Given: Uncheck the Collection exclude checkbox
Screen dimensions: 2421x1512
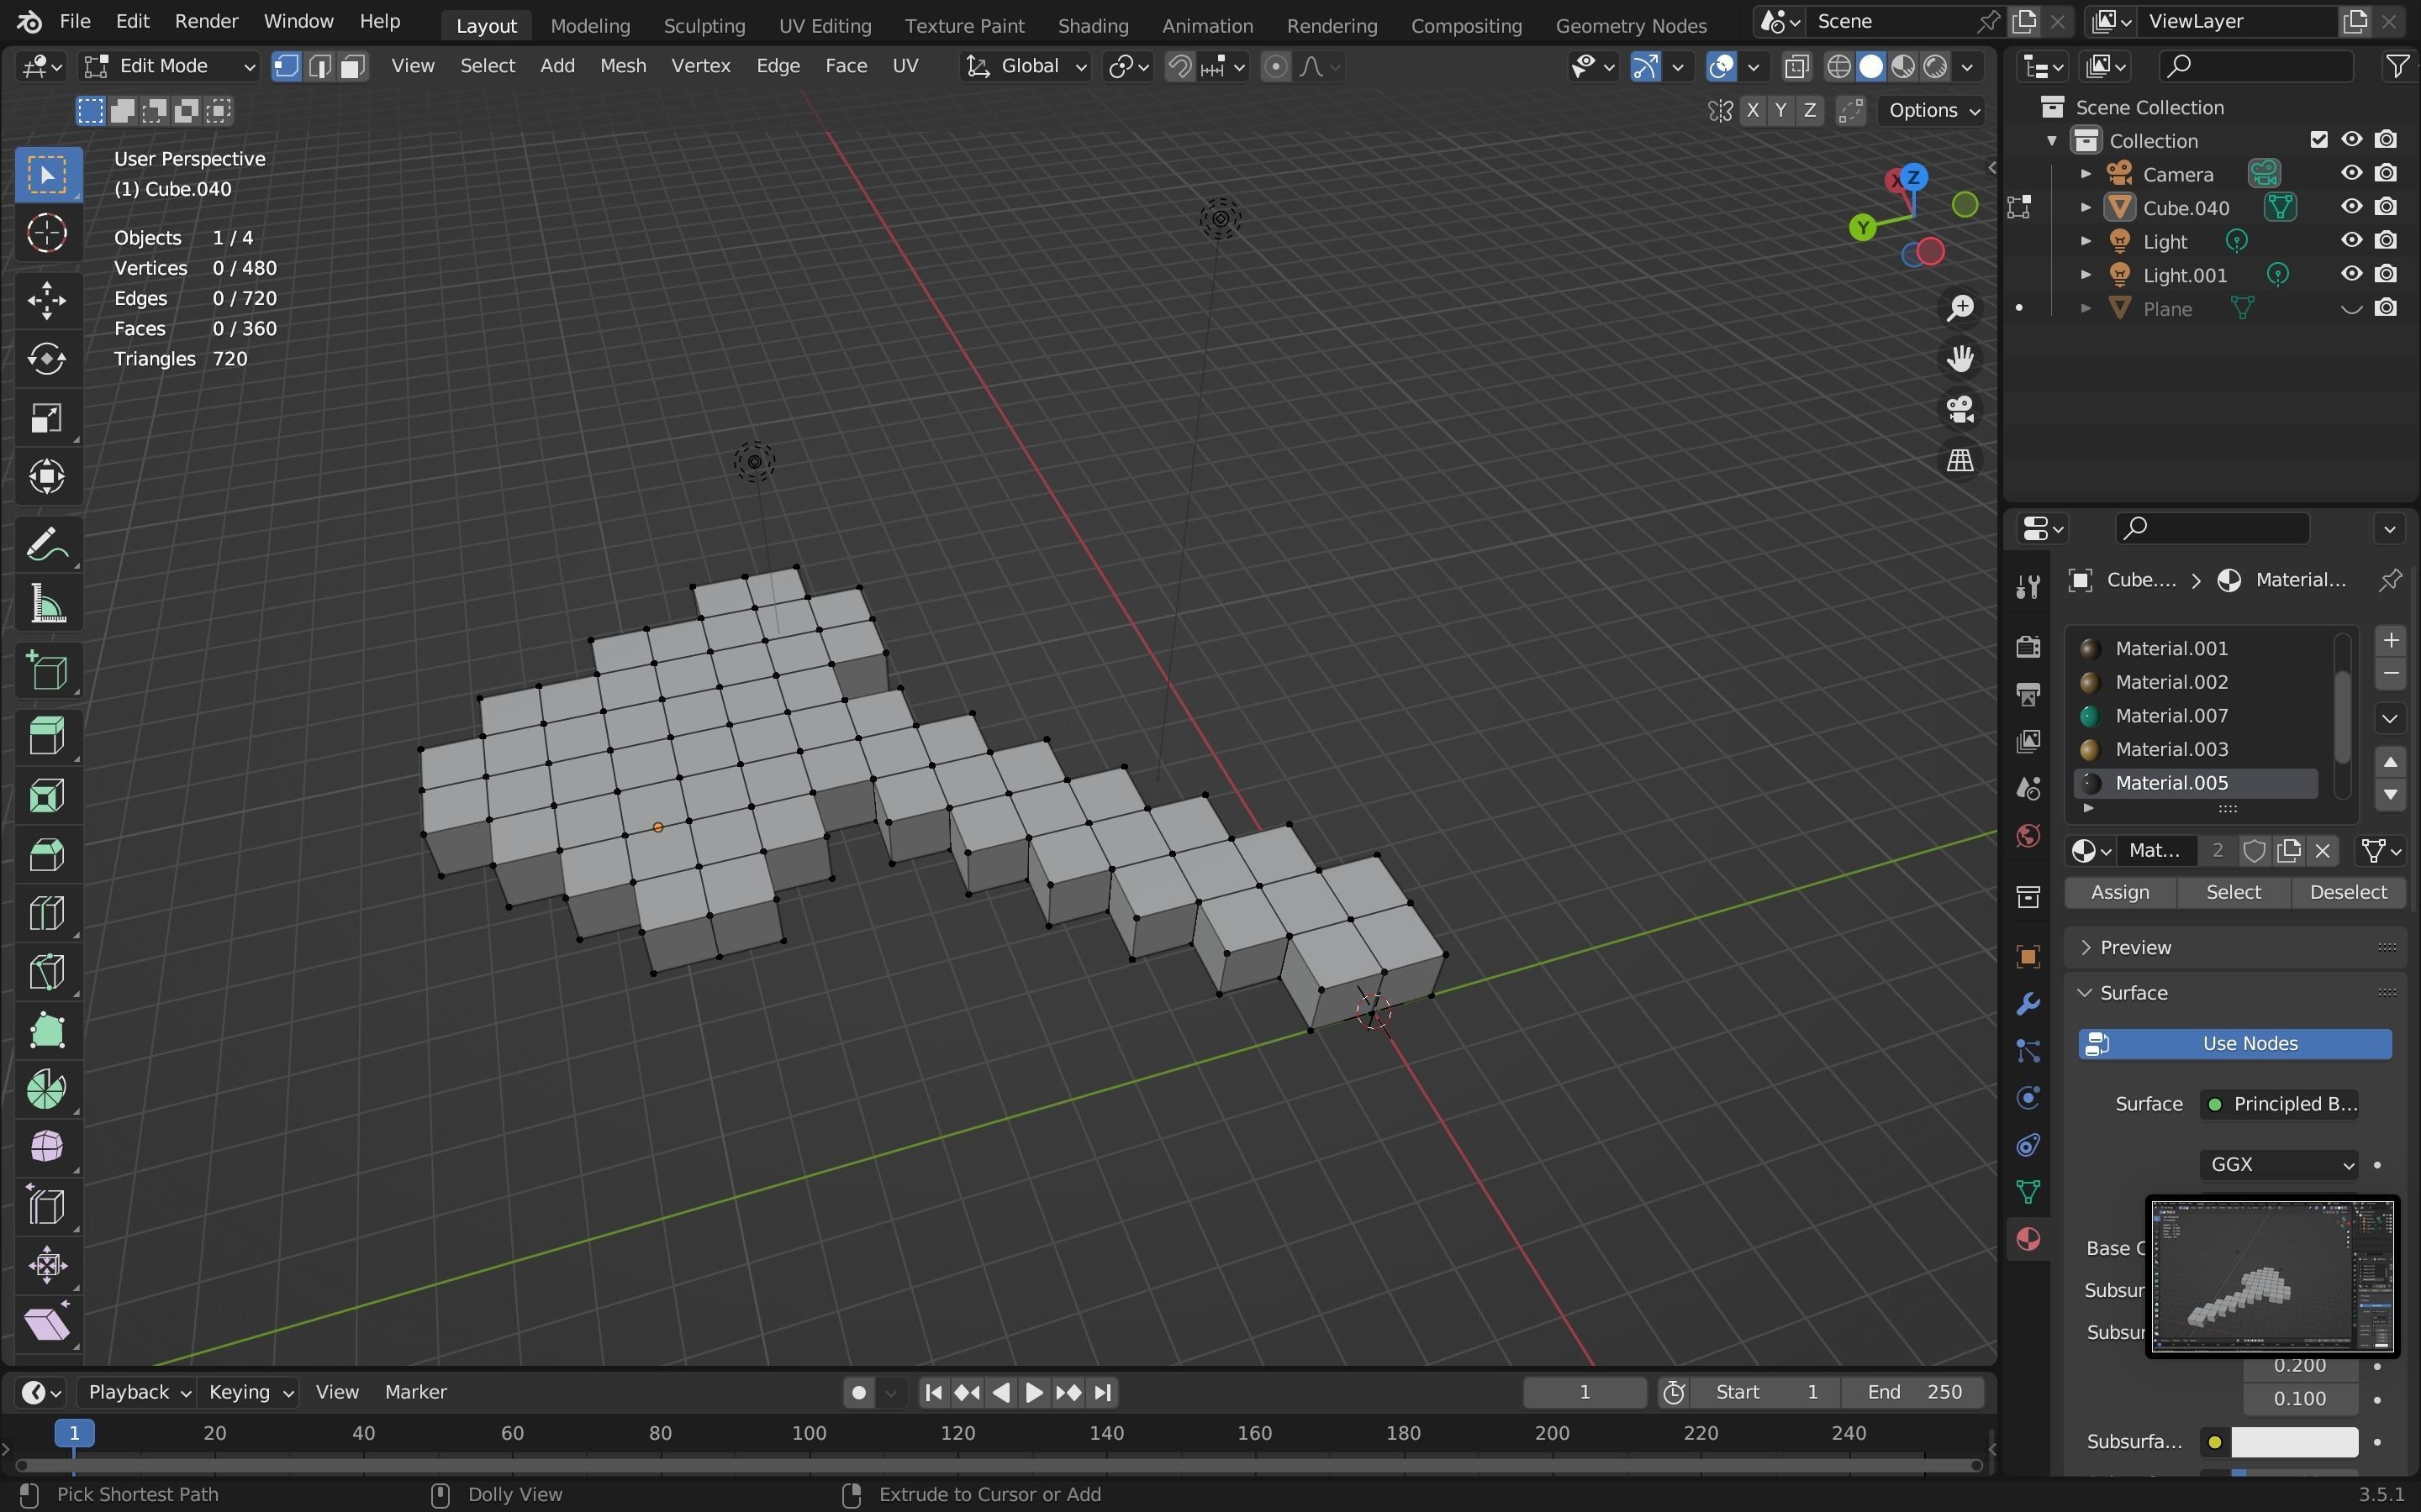Looking at the screenshot, I should point(2318,140).
